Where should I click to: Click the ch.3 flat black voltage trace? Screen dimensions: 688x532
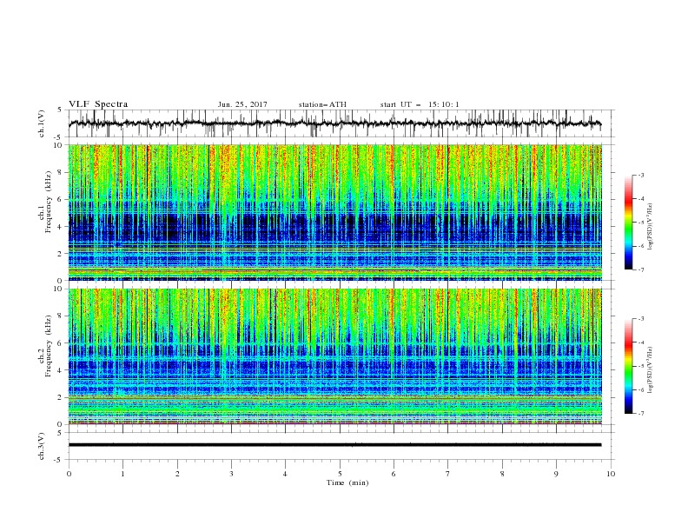[334, 445]
